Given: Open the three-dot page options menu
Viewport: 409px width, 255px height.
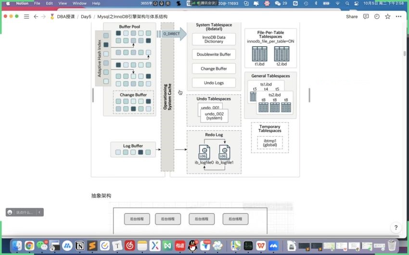Looking at the screenshot, I should point(398,16).
